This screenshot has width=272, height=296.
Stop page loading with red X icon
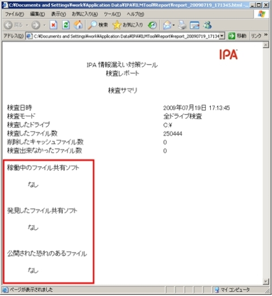pos(53,25)
